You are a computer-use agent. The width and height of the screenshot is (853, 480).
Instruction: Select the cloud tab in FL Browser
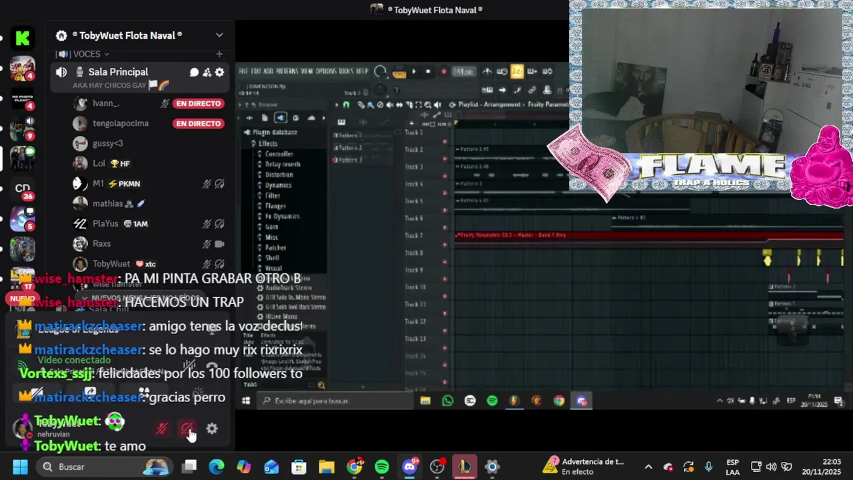tap(311, 118)
